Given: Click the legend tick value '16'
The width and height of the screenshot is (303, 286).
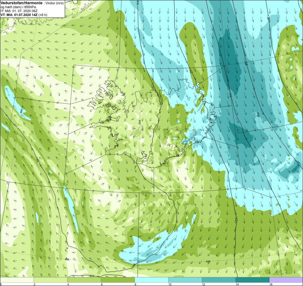Looking at the screenshot, I should [271, 284].
